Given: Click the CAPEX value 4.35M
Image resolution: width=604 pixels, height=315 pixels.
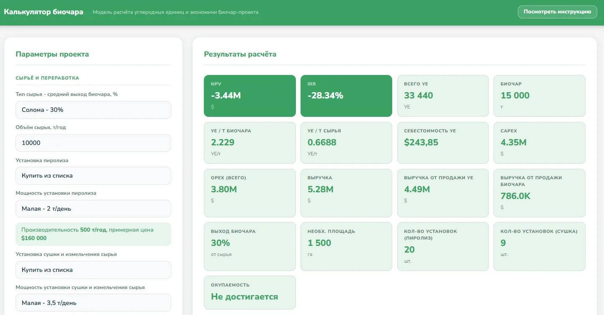Looking at the screenshot, I should click(514, 142).
